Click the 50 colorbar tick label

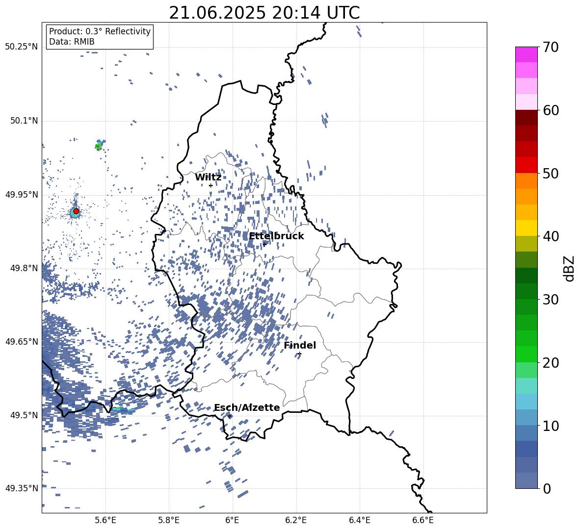551,173
